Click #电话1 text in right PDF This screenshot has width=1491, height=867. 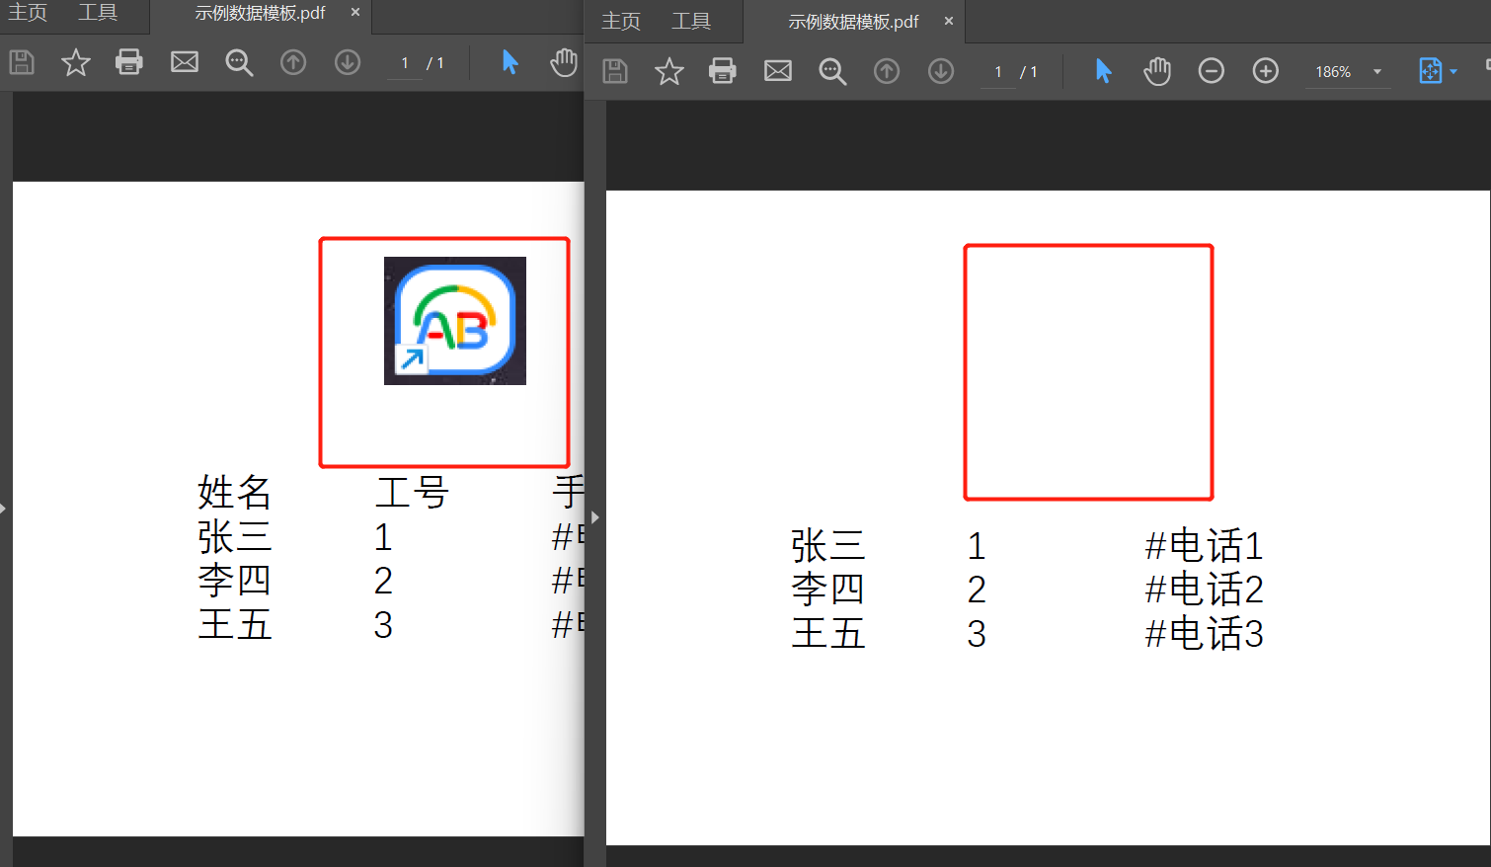point(1204,546)
